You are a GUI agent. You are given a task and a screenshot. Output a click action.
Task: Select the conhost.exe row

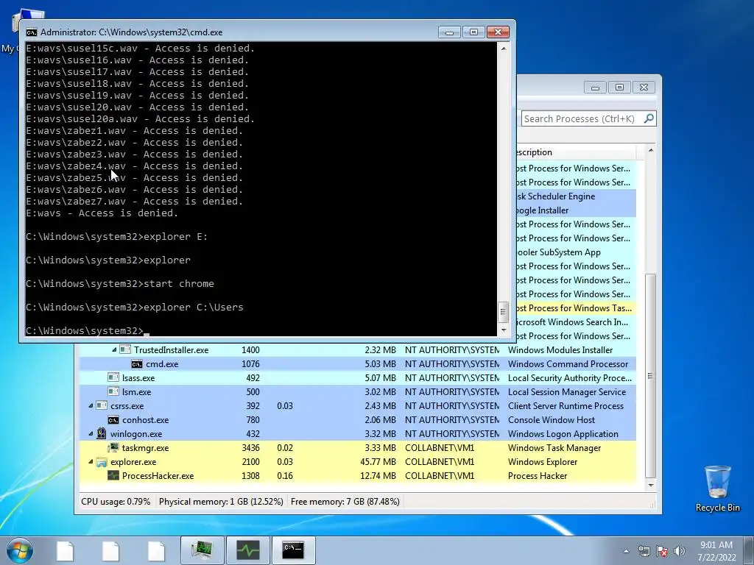click(x=358, y=420)
